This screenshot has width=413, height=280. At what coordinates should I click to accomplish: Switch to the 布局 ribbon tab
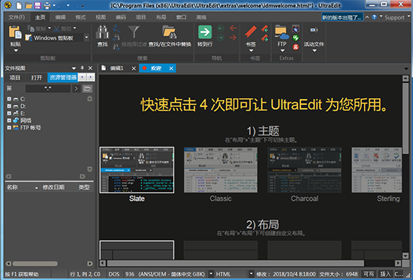(161, 17)
